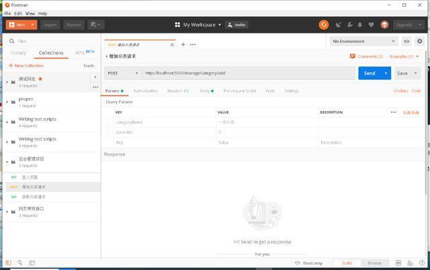Screen dimensions: 430x270
Task: Open the No Environment dropdown
Action: pos(364,41)
